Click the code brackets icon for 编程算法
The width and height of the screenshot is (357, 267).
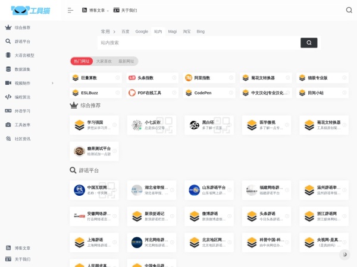click(x=8, y=97)
